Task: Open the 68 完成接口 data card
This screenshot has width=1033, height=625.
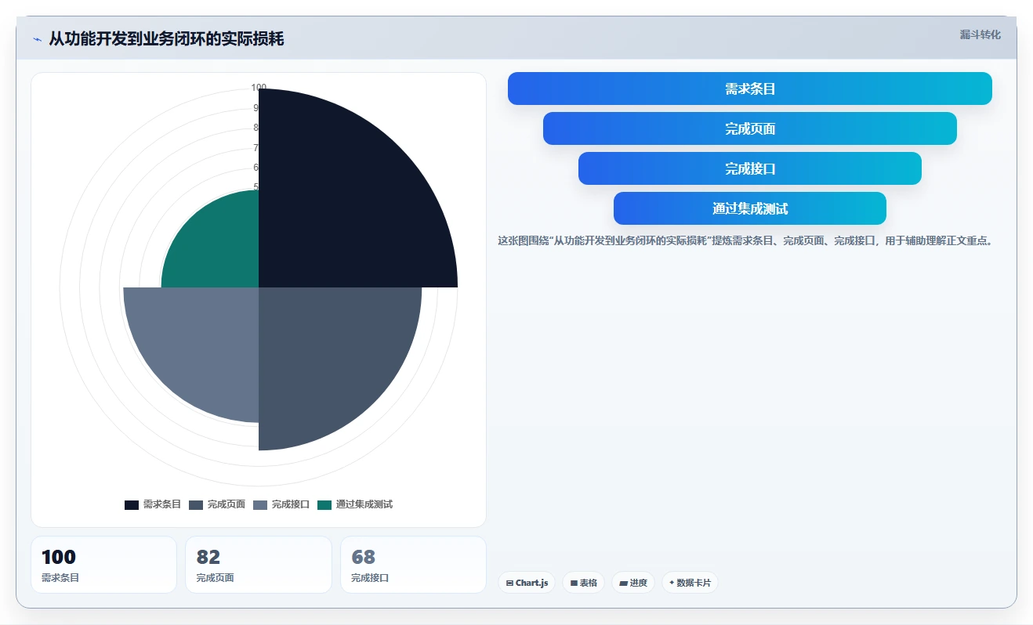Action: click(413, 565)
